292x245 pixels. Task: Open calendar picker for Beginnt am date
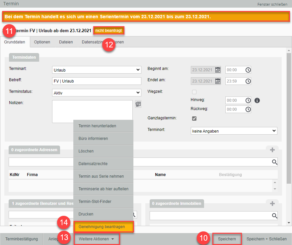218,70
